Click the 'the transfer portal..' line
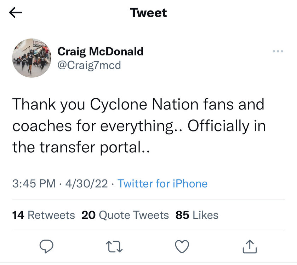This screenshot has width=297, height=265. (81, 147)
